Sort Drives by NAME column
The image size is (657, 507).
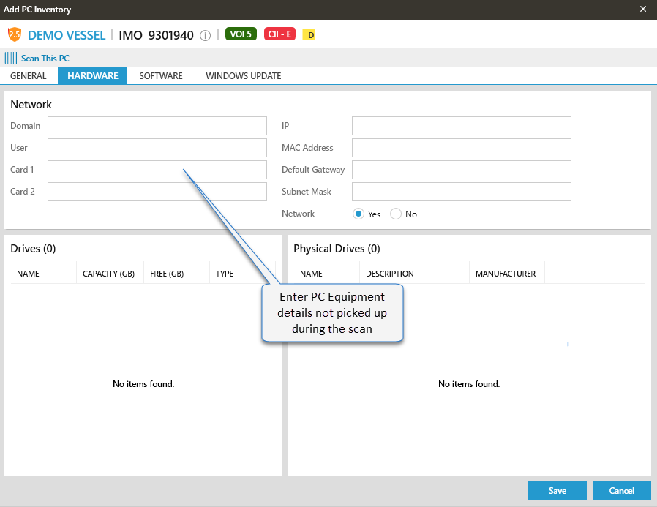tap(28, 274)
